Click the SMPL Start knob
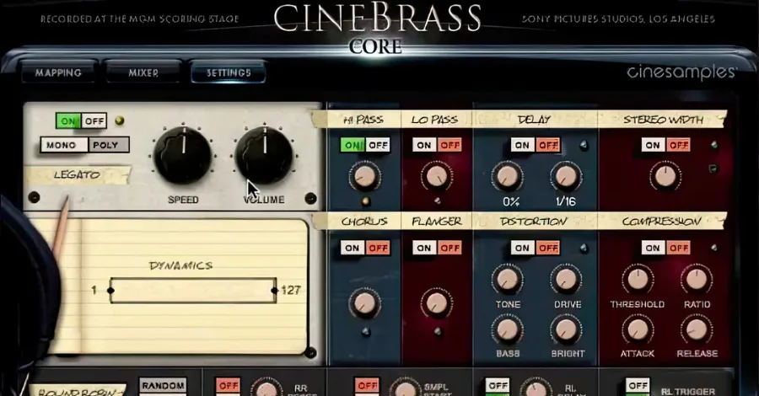 [x=405, y=388]
